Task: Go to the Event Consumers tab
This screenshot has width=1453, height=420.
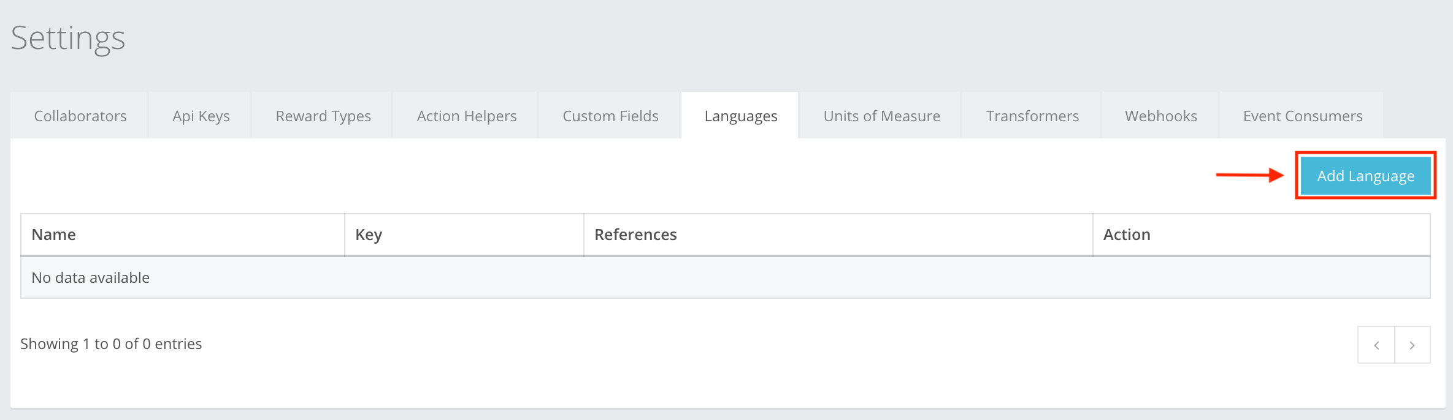Action: tap(1303, 116)
